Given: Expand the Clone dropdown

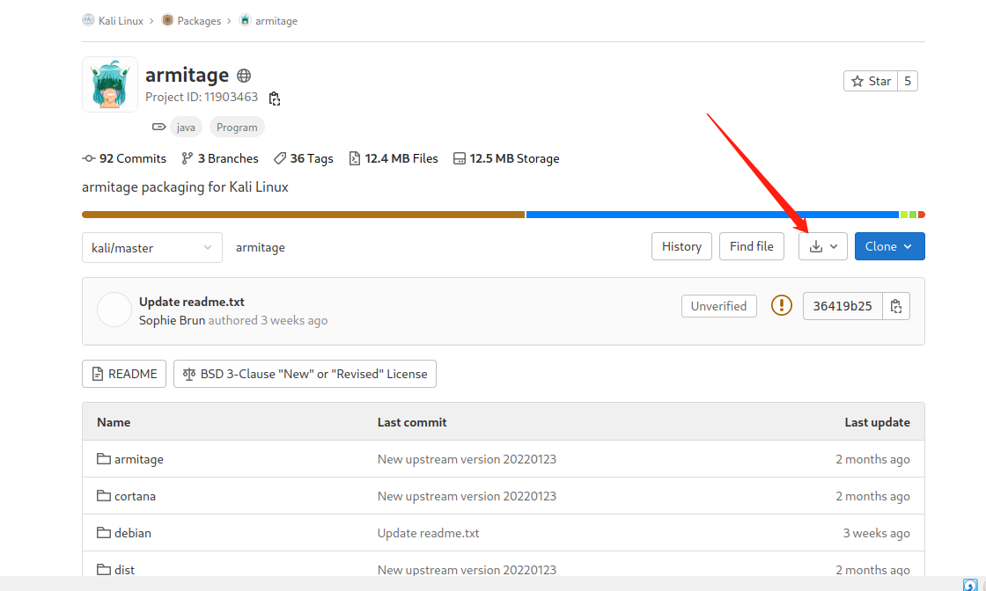Looking at the screenshot, I should pyautogui.click(x=890, y=246).
